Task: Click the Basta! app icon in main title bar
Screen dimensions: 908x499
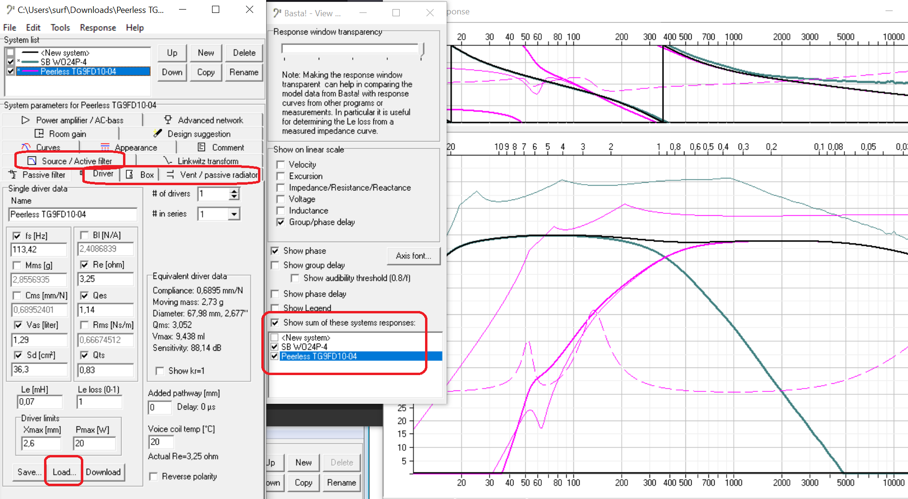Action: point(10,10)
